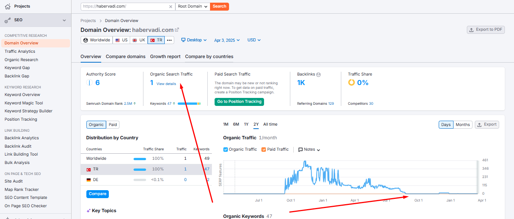This screenshot has height=219, width=514.
Task: Click the Go to Position Tracking button
Action: (x=239, y=102)
